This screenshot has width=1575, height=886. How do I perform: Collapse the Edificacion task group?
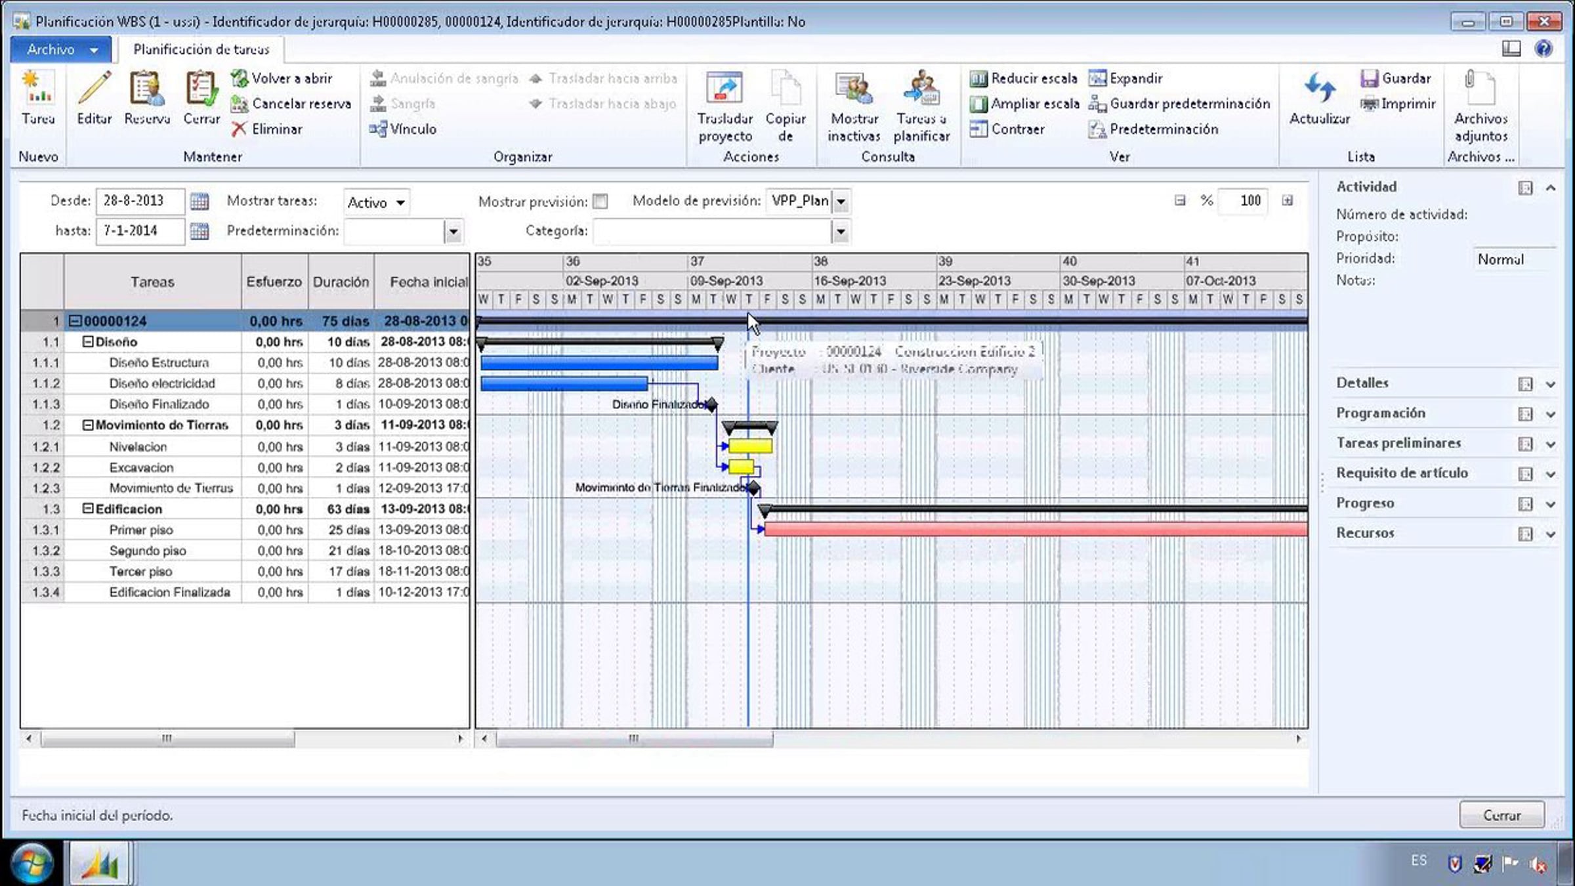88,509
